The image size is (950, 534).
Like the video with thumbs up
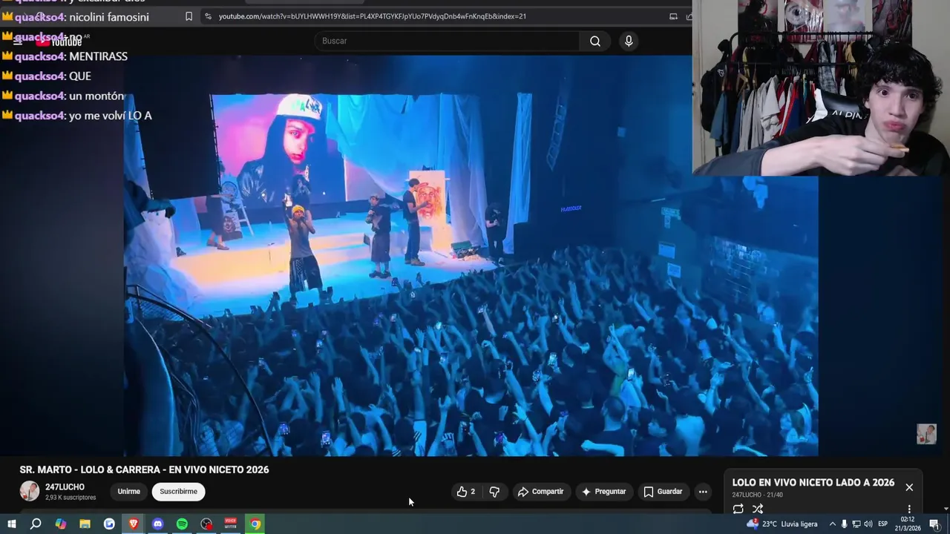pyautogui.click(x=465, y=492)
